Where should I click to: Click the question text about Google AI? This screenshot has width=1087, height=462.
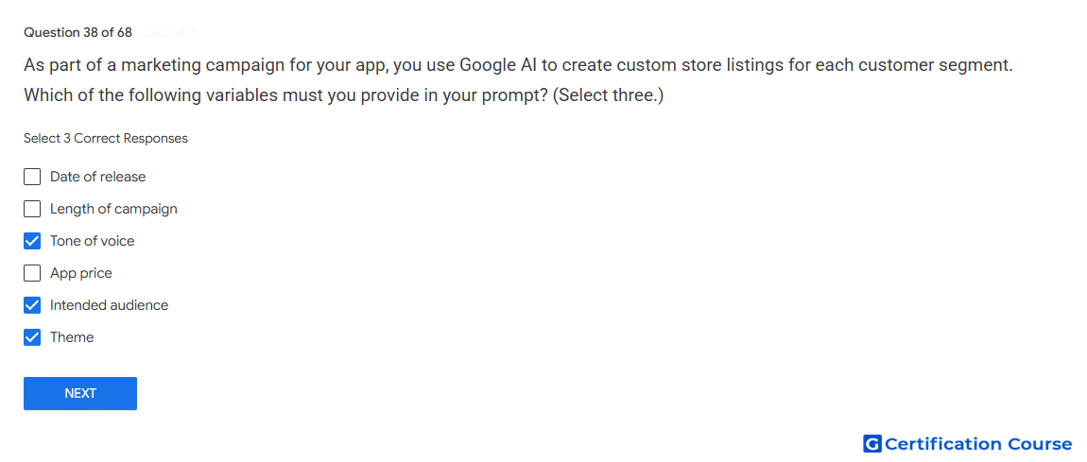(x=519, y=80)
